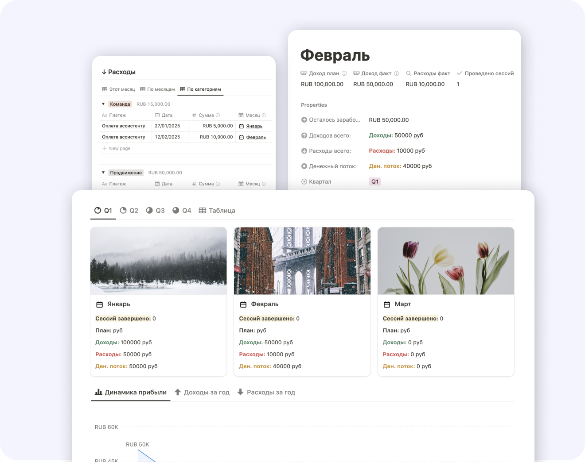Click the pie icon on Q4 tab
Screen dimensions: 585x462
tap(176, 211)
